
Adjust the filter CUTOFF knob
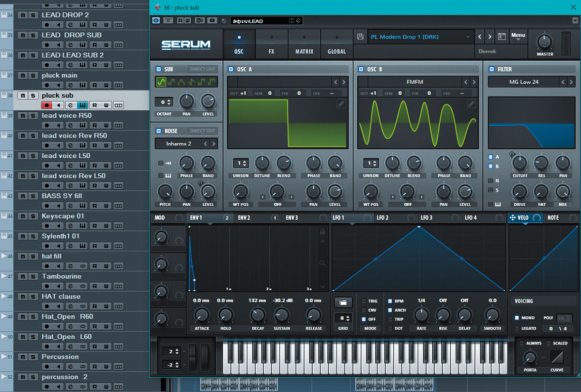520,163
